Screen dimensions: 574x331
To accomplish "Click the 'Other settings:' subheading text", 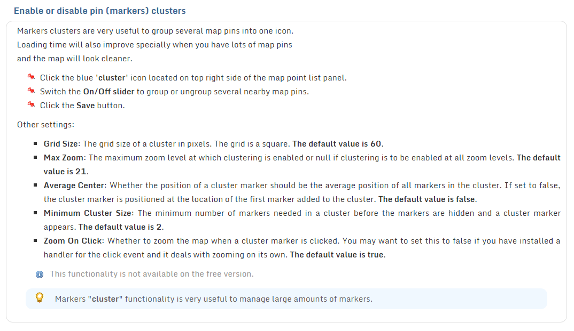I will tap(46, 125).
